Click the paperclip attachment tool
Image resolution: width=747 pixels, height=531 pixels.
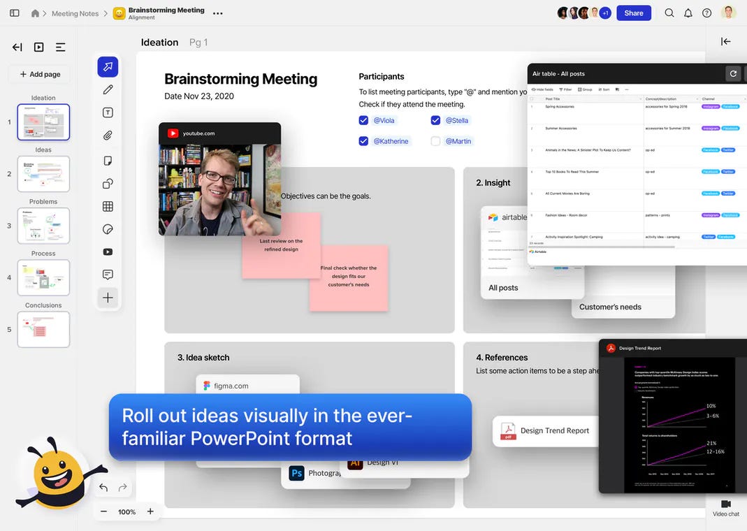tap(108, 136)
